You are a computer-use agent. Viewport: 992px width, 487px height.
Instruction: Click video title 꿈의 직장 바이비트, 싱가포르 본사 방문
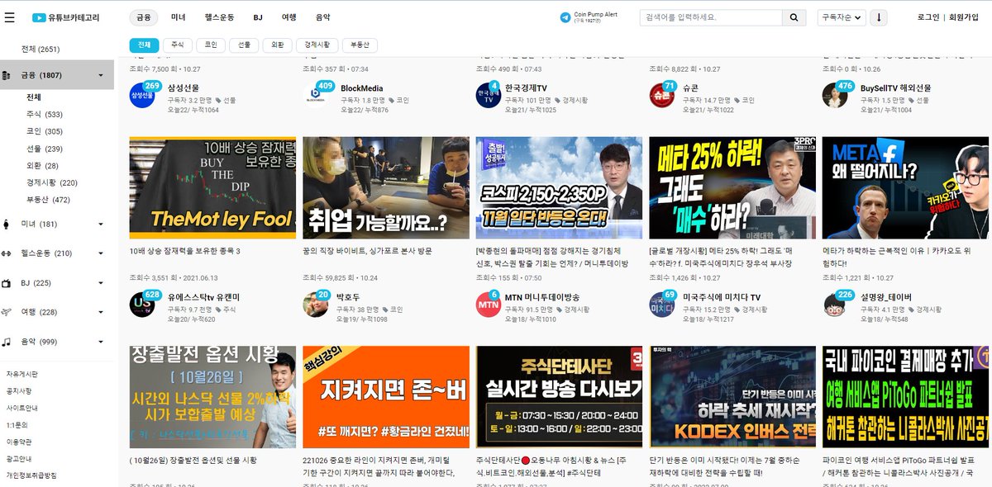[367, 250]
